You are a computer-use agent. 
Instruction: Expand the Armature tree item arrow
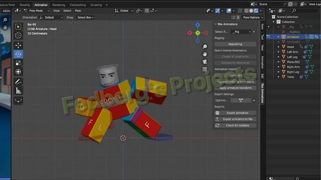(x=279, y=37)
